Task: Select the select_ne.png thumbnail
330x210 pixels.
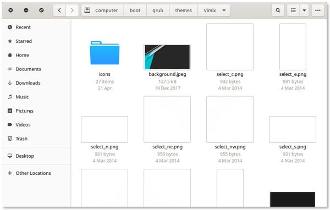Action: [x=167, y=119]
